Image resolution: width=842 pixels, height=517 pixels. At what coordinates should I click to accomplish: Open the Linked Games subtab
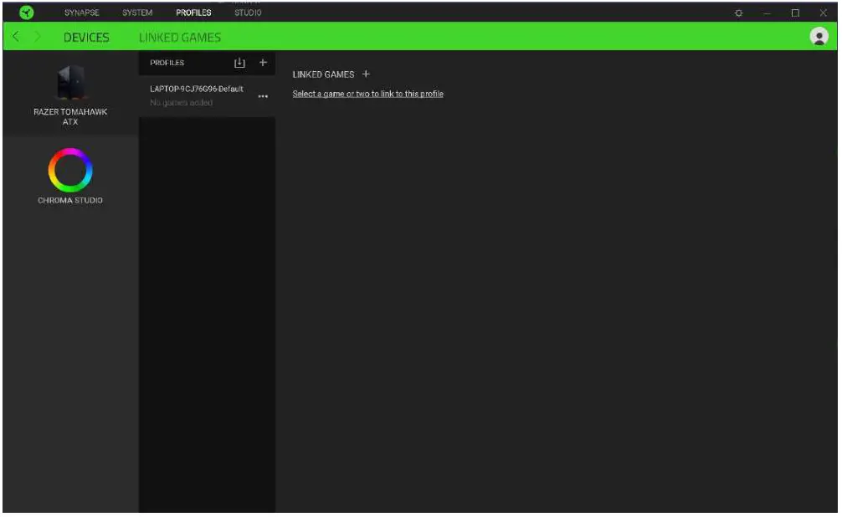tap(180, 37)
